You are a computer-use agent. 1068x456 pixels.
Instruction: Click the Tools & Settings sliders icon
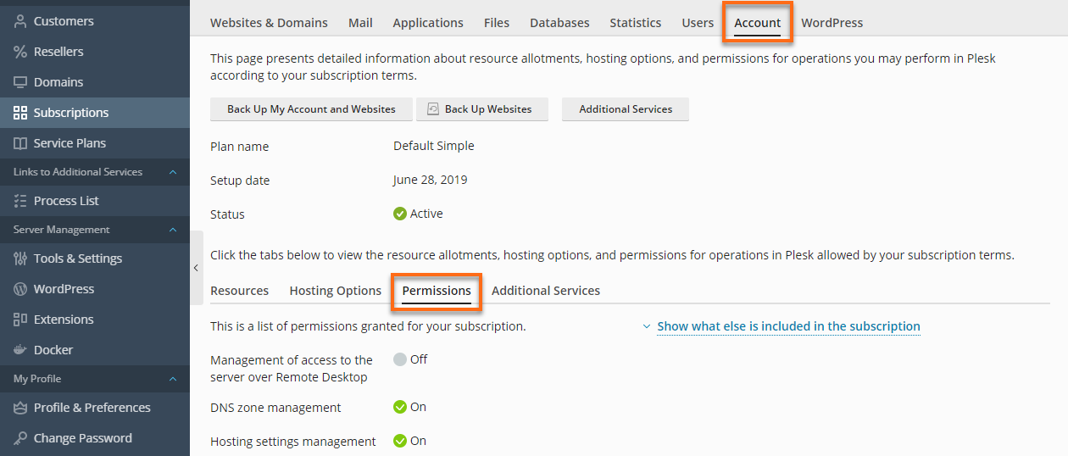coord(20,259)
